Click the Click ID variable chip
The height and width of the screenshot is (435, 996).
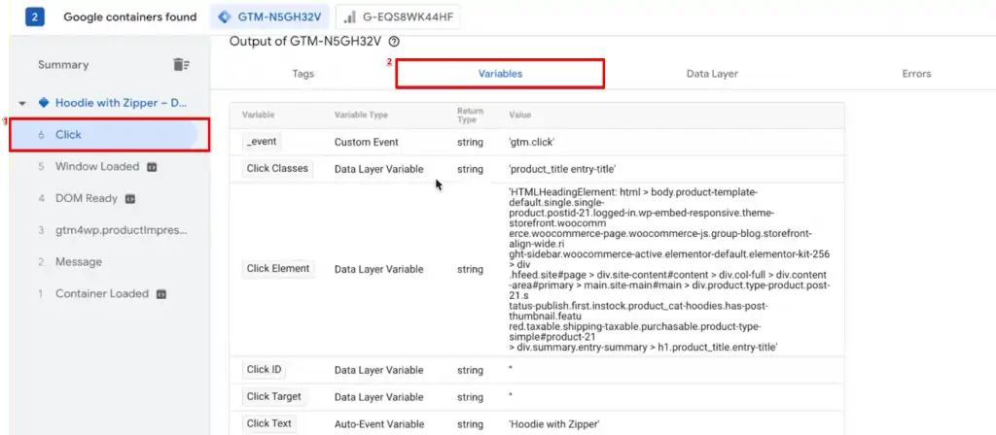[x=265, y=370]
